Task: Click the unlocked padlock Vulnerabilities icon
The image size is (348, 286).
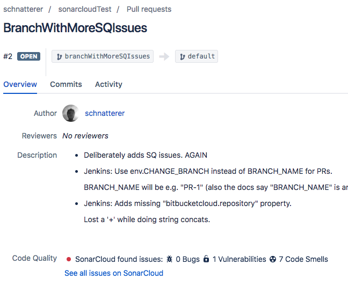Action: pos(206,259)
